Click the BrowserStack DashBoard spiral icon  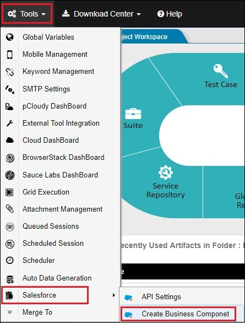[x=10, y=158]
